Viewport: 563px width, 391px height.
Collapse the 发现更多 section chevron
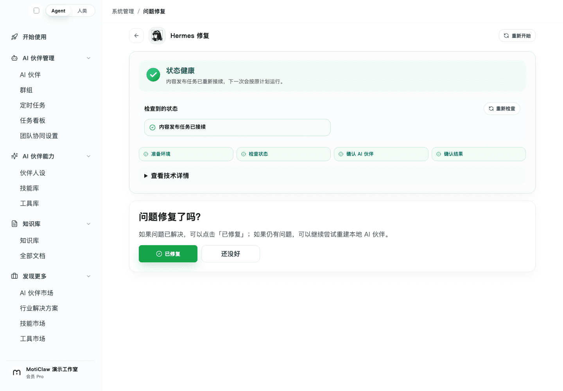88,276
